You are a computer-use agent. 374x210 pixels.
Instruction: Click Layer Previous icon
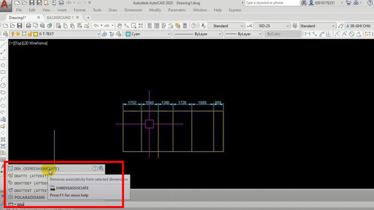[x=111, y=34]
